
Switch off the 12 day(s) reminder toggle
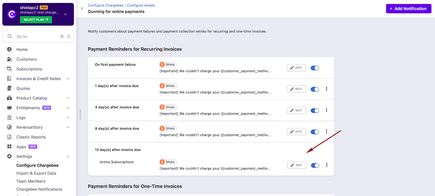[x=315, y=165]
